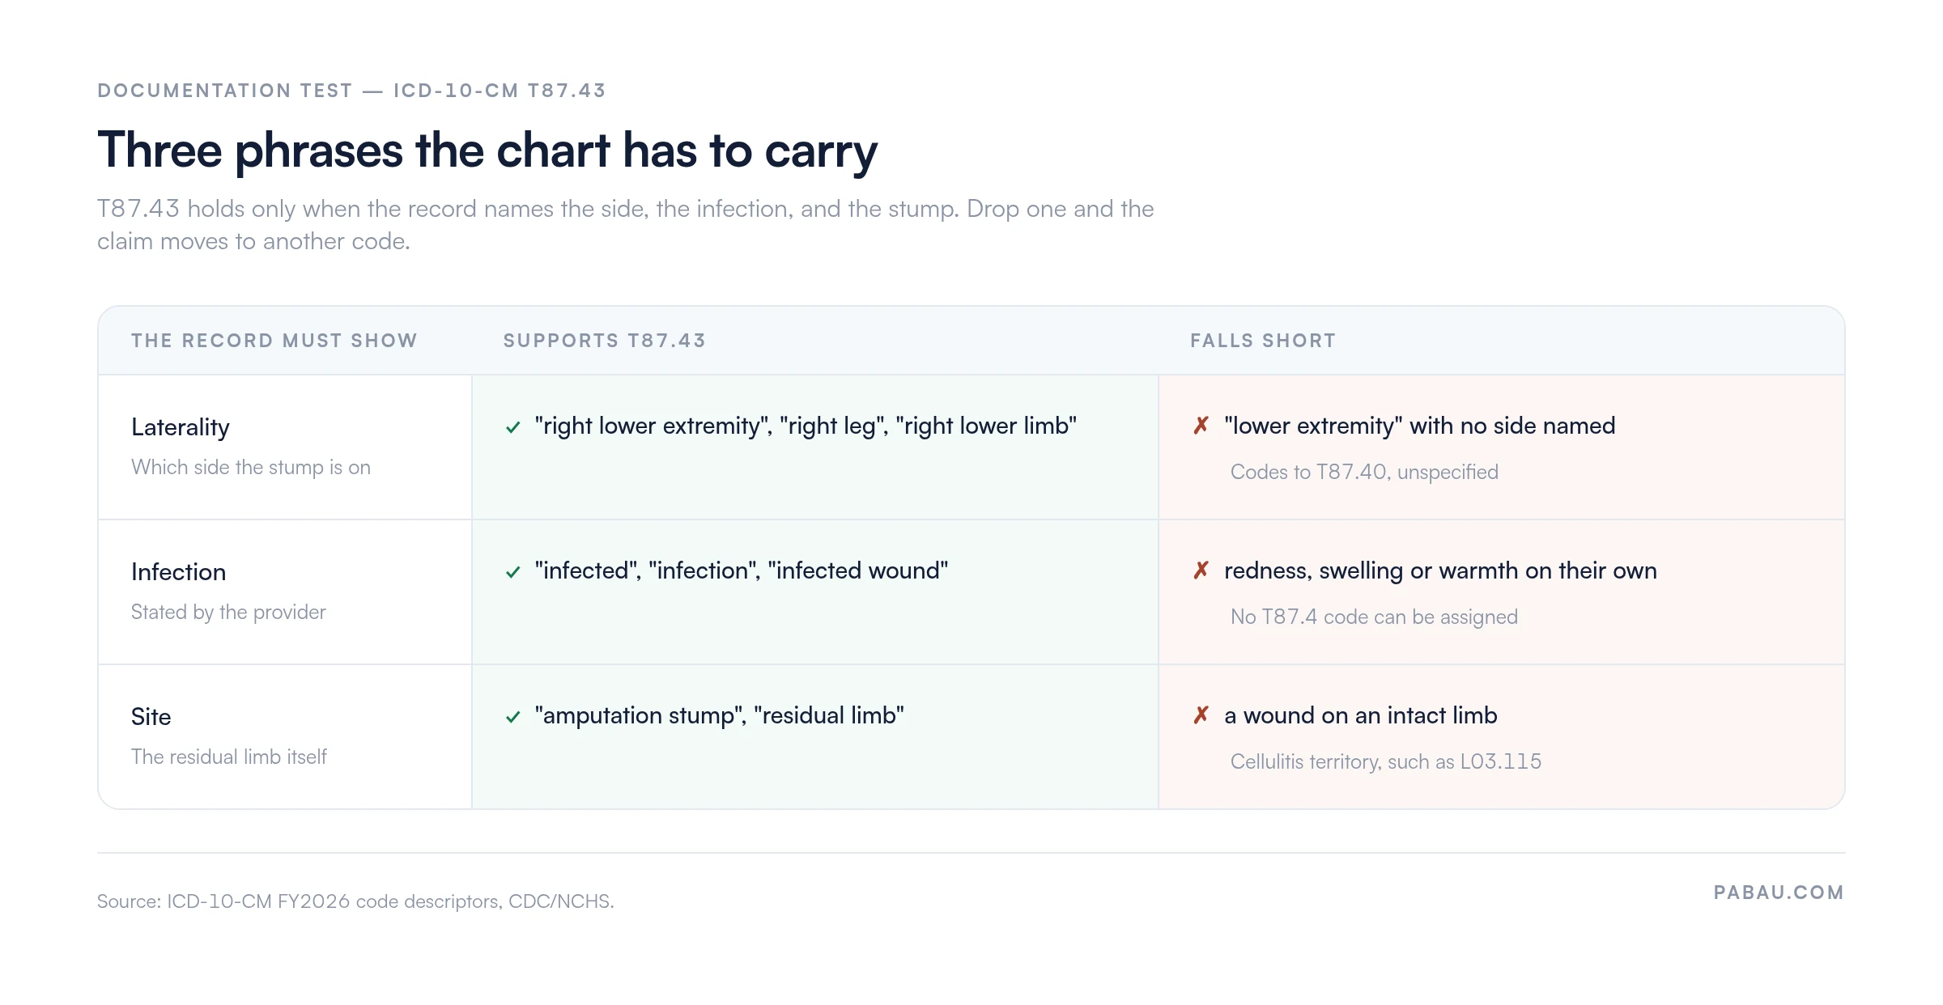Click the Infection row label
Screen dimensions: 1943x1005
point(179,572)
